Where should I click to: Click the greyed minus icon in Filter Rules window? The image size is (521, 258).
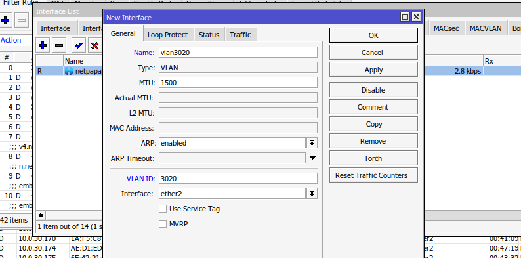tap(22, 20)
